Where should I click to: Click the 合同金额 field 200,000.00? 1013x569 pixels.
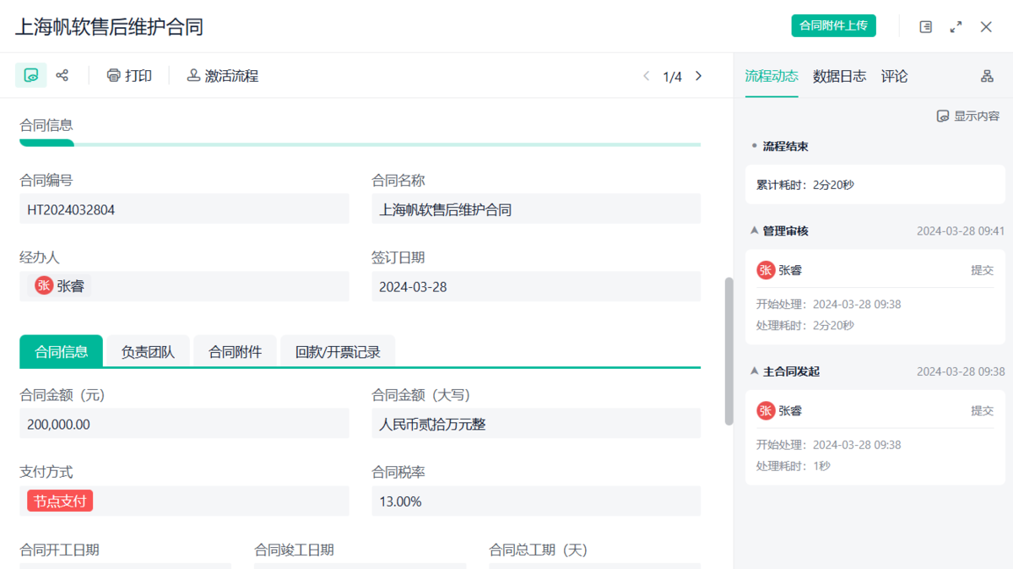(184, 424)
